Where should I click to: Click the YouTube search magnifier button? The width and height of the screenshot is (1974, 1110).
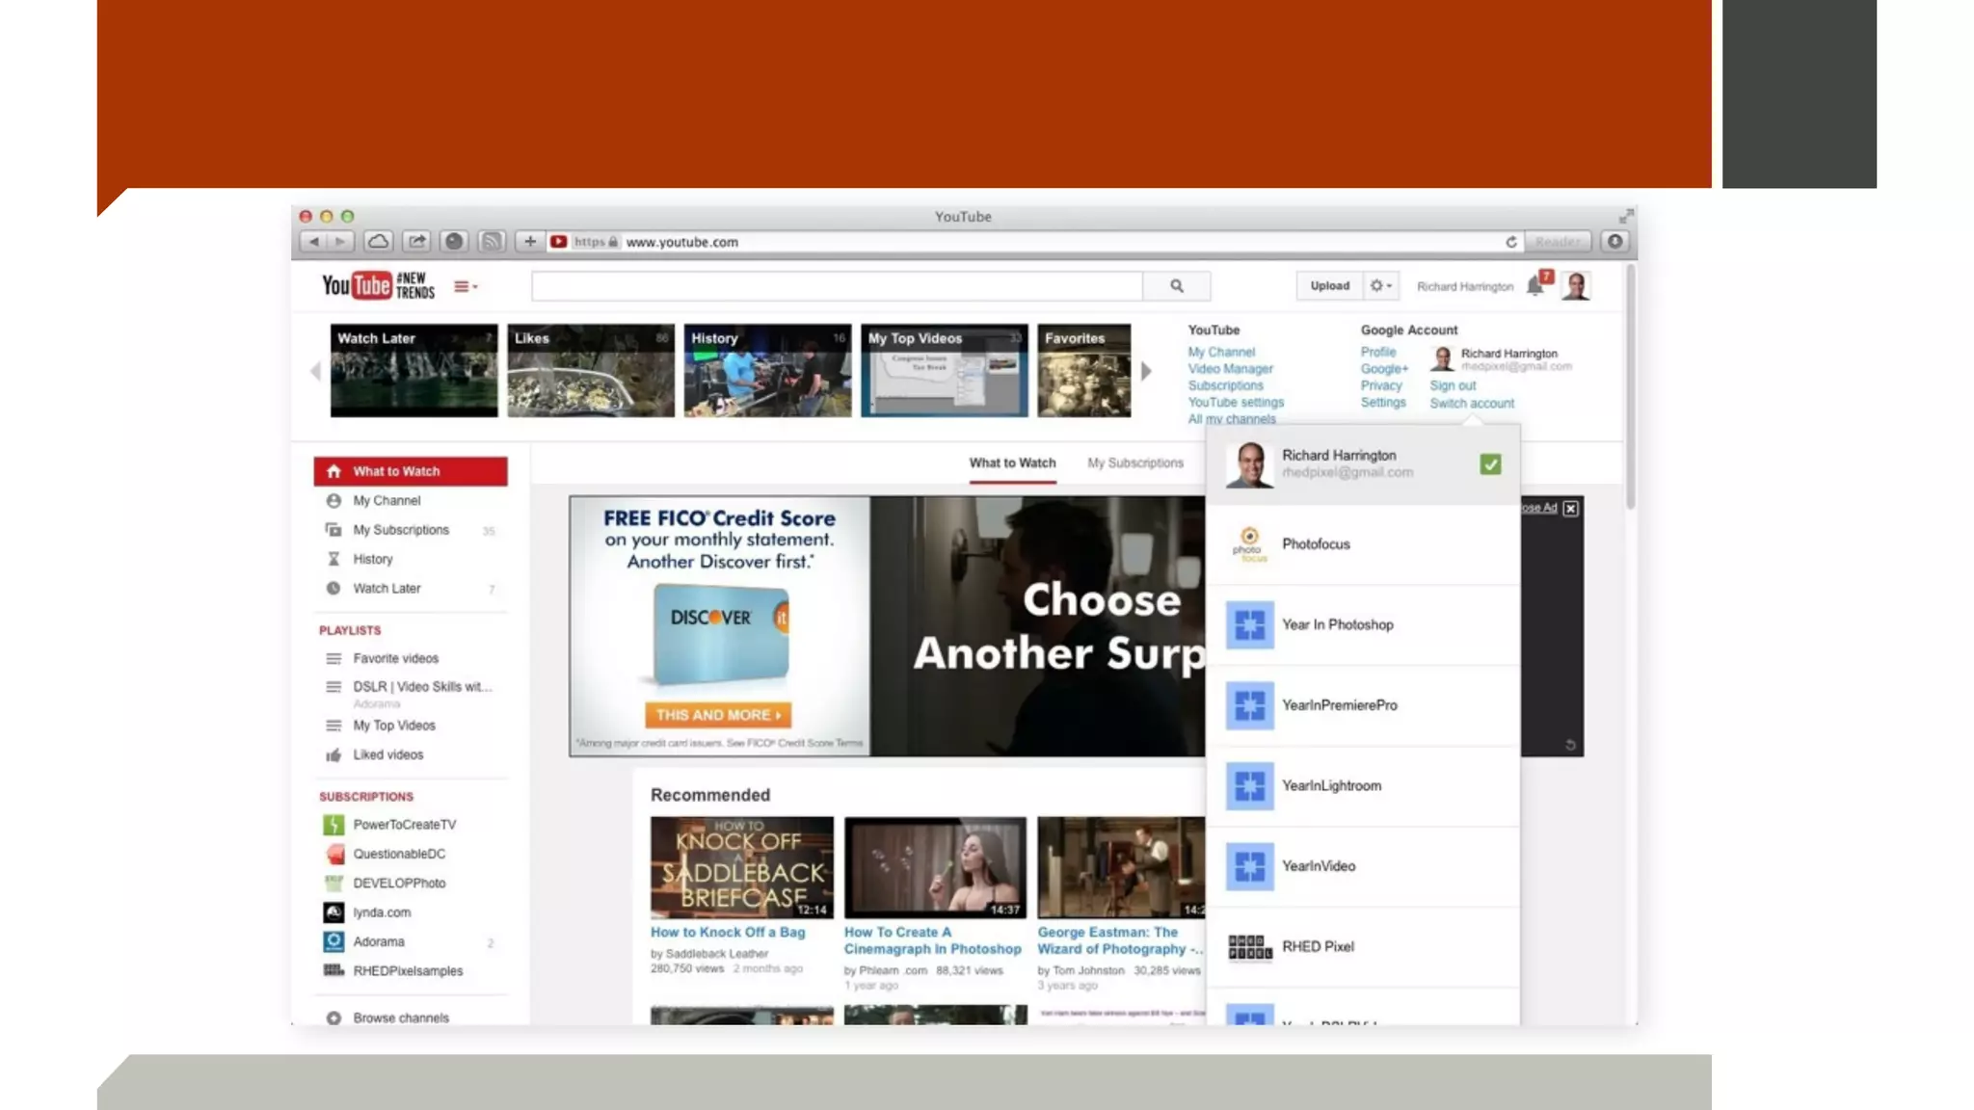pos(1176,286)
